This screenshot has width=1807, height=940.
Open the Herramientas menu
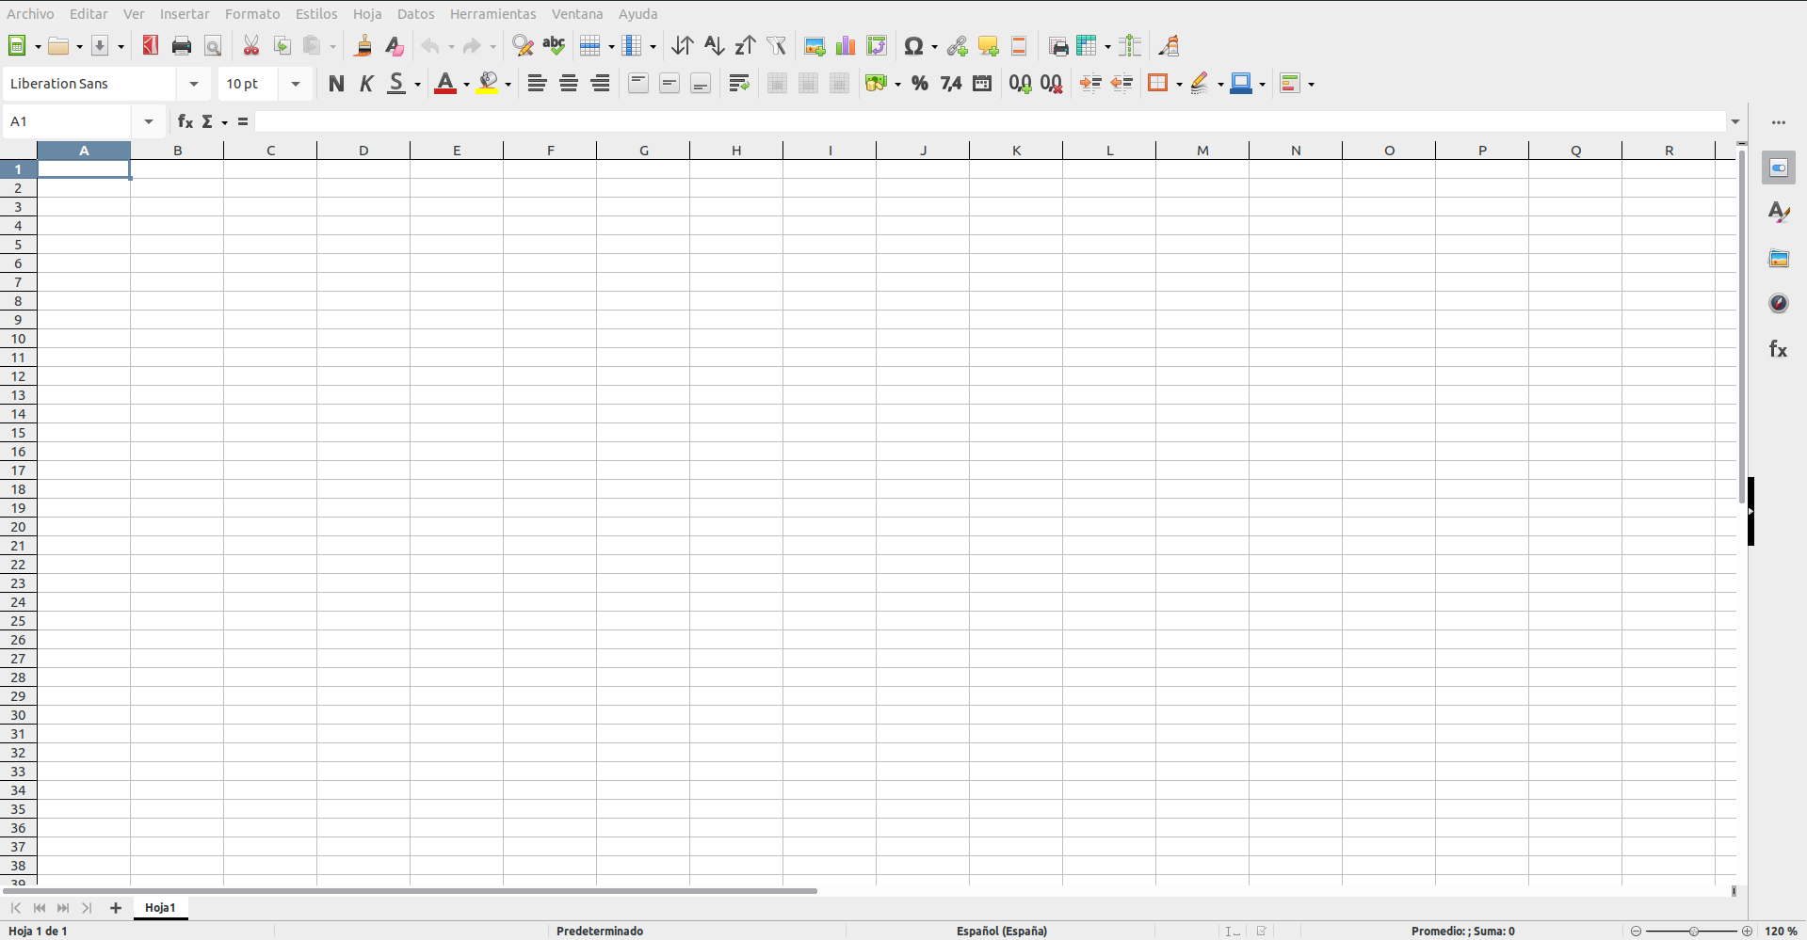(492, 14)
